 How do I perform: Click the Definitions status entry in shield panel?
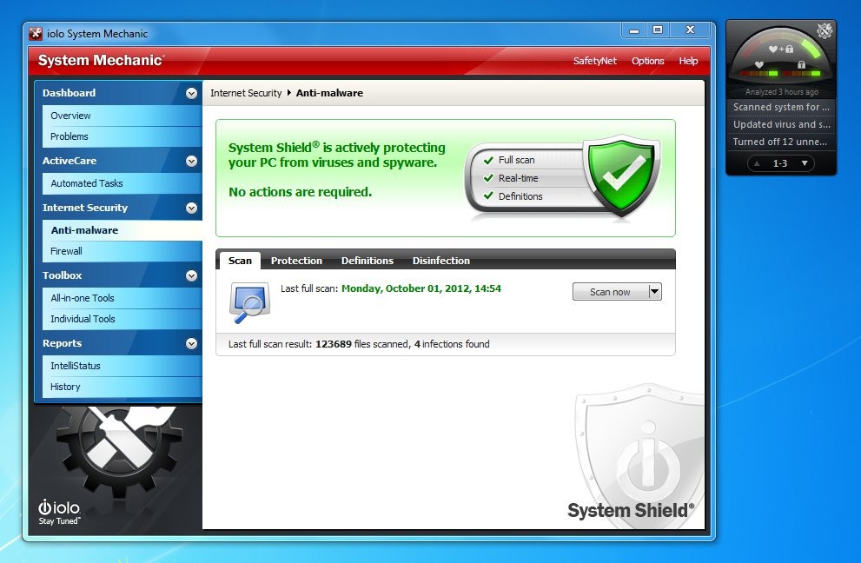(x=513, y=196)
